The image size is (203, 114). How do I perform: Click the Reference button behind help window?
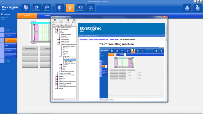[45, 48]
